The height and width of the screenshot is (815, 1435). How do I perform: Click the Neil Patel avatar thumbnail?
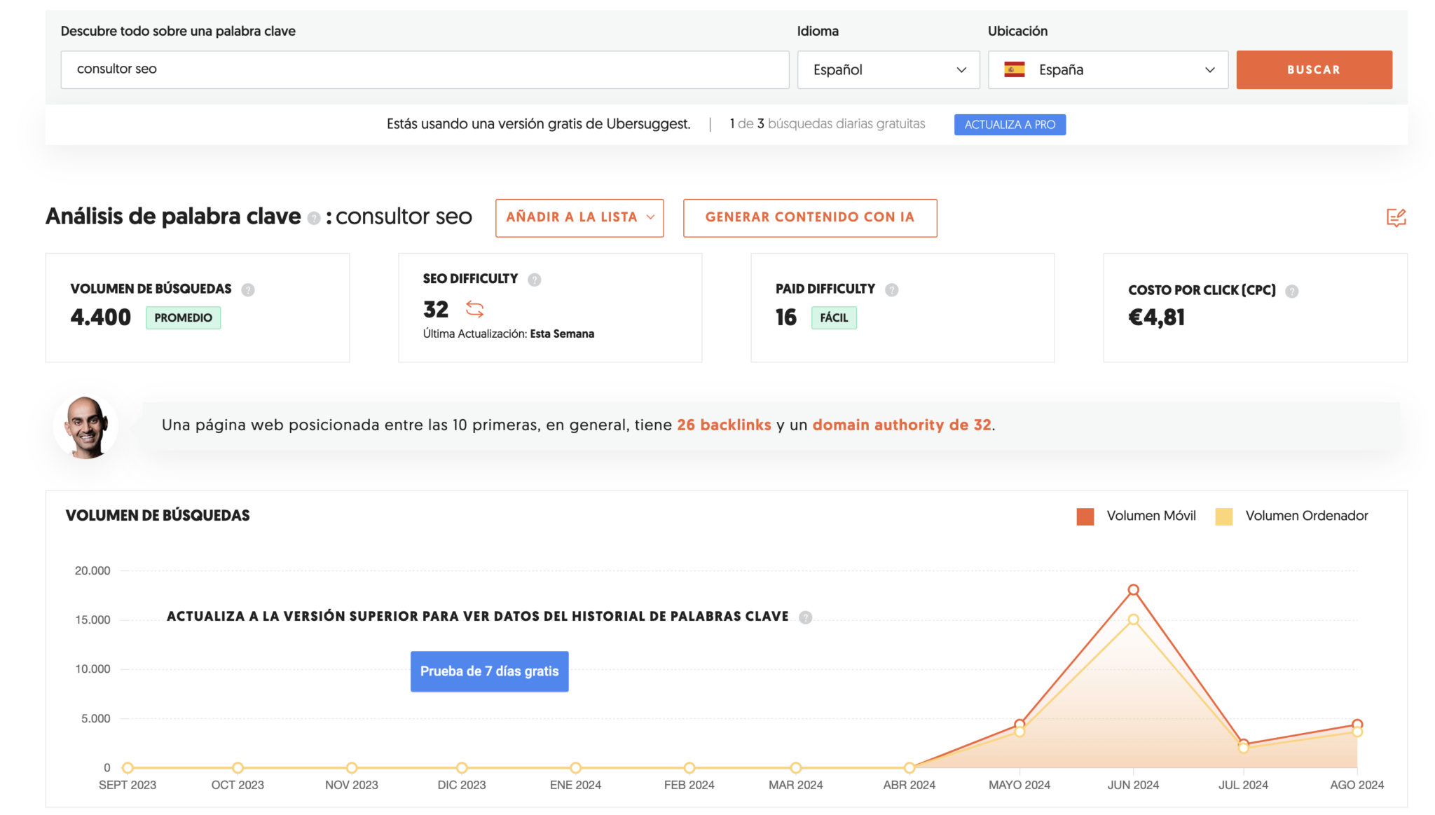85,427
